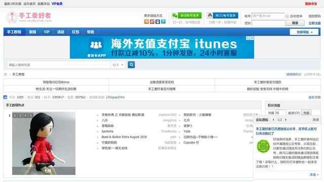Click the green WeChat login icon button
Image resolution: width=324 pixels, height=182 pixels.
(x=187, y=16)
